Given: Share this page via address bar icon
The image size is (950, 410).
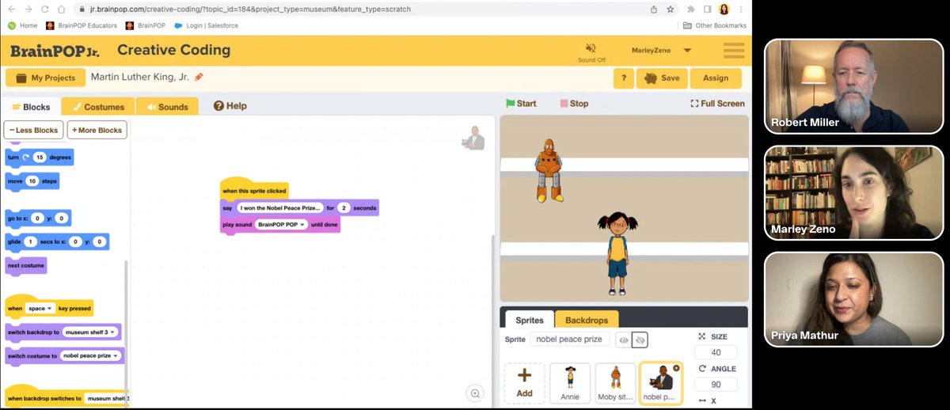Looking at the screenshot, I should coord(653,9).
